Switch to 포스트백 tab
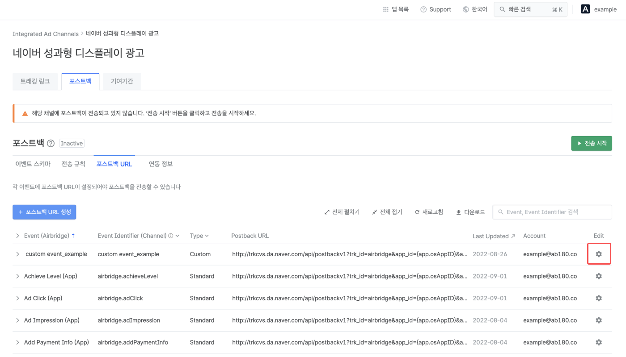Screen dimensions: 626x357 [x=80, y=81]
